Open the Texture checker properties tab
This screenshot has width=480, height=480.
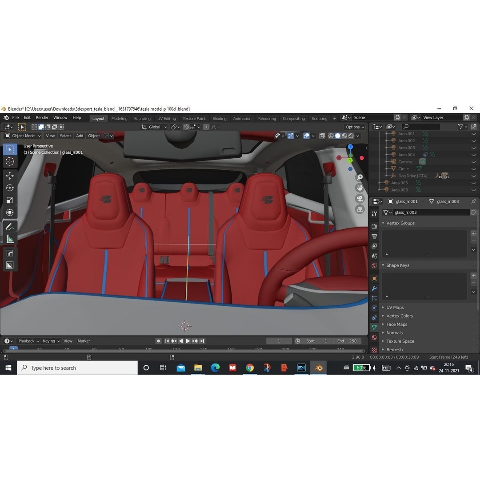coord(374,349)
